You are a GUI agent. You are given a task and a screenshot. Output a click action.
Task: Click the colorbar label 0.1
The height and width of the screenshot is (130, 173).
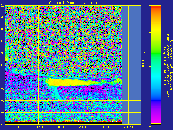click(149, 64)
